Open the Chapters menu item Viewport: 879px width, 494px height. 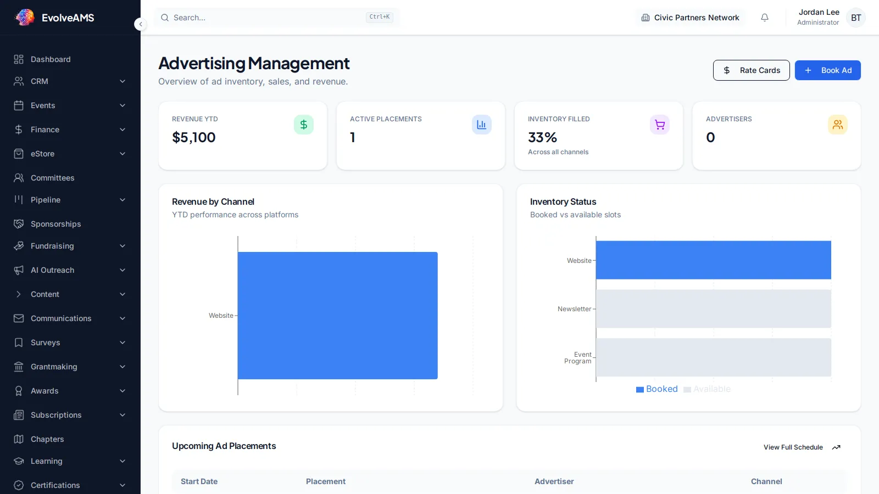tap(70, 439)
